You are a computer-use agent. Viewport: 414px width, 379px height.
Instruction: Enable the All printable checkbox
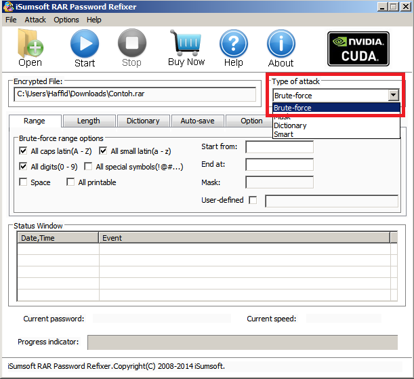pyautogui.click(x=70, y=182)
